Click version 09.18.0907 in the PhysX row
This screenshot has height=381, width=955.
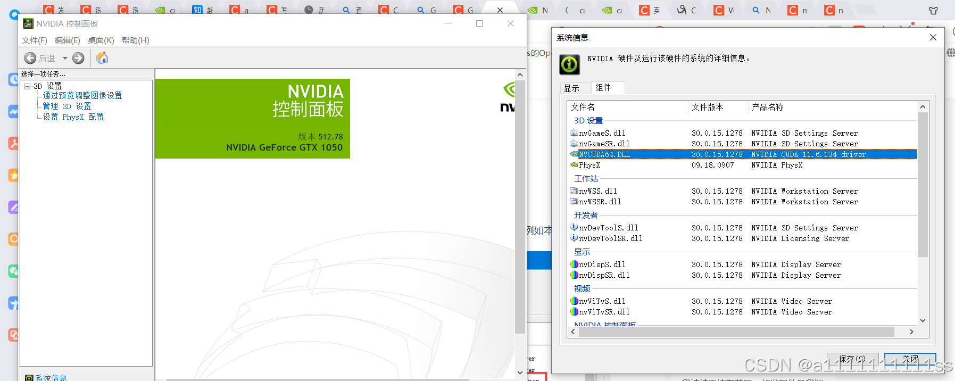tap(713, 165)
